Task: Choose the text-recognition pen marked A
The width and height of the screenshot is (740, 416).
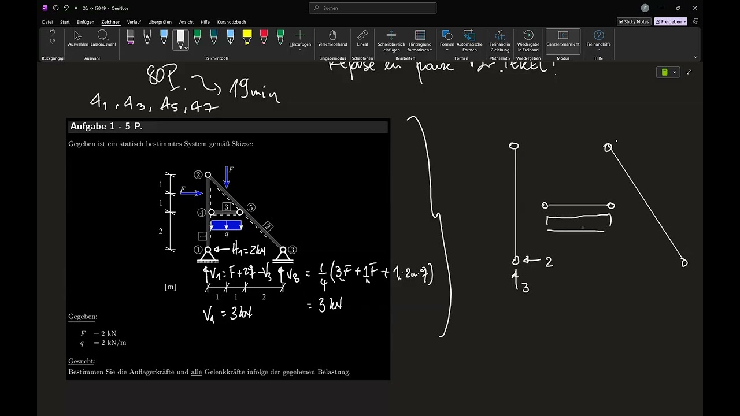Action: click(x=147, y=39)
